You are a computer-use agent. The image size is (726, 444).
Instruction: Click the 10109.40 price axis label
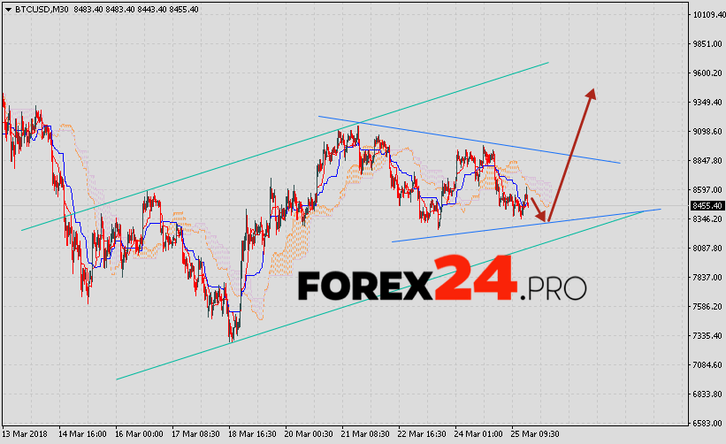[707, 15]
